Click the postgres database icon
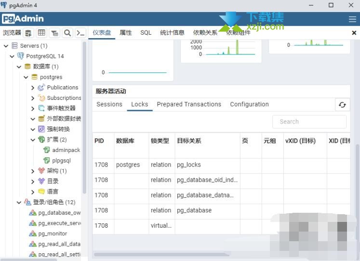The height and width of the screenshot is (261, 360). click(x=34, y=77)
